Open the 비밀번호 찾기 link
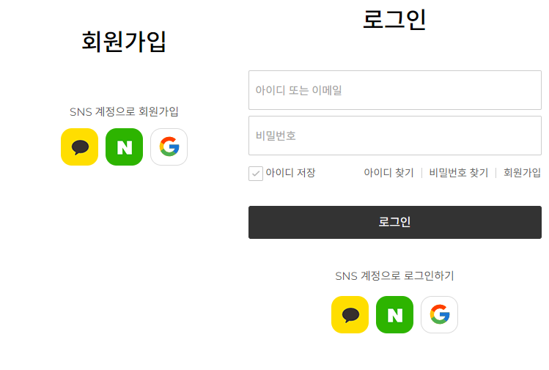The height and width of the screenshot is (370, 549). (x=459, y=173)
